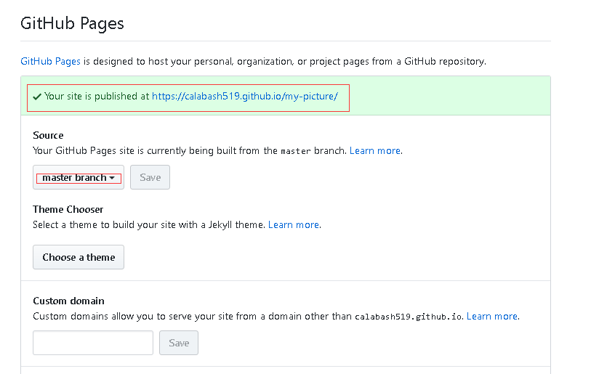Open published site URL calabash519.github.io/my-picture
The width and height of the screenshot is (607, 374).
click(245, 97)
